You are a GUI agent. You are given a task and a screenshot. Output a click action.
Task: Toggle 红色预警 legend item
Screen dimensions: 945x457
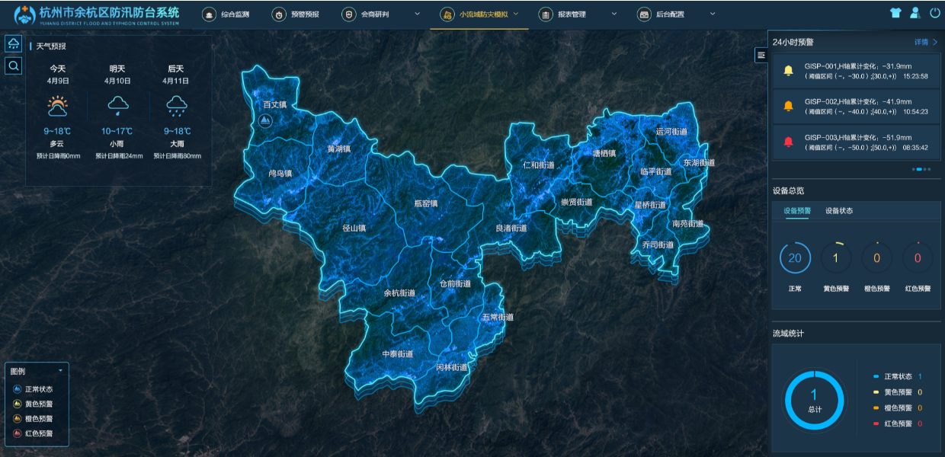tap(35, 434)
